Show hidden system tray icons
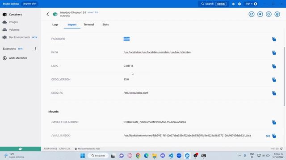Viewport: 286px width, 160px height. click(x=240, y=156)
